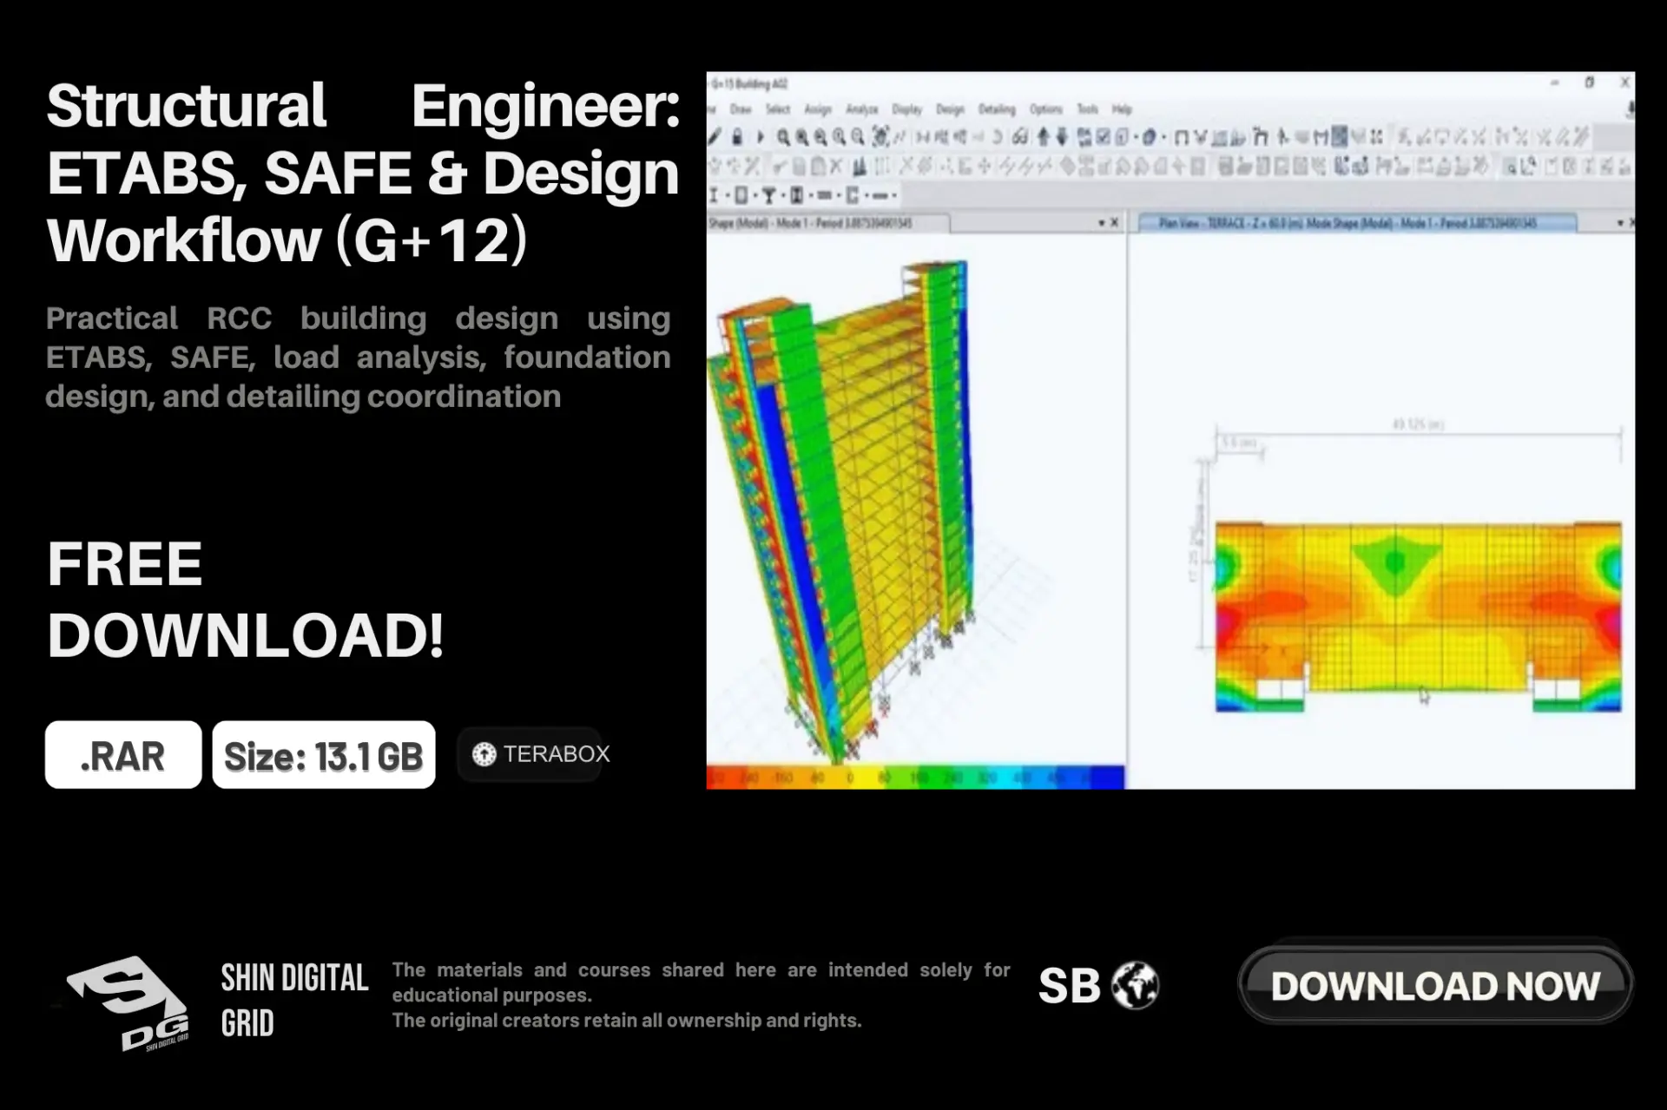Click the Size: 13.1 GB badge
The height and width of the screenshot is (1110, 1667).
324,755
